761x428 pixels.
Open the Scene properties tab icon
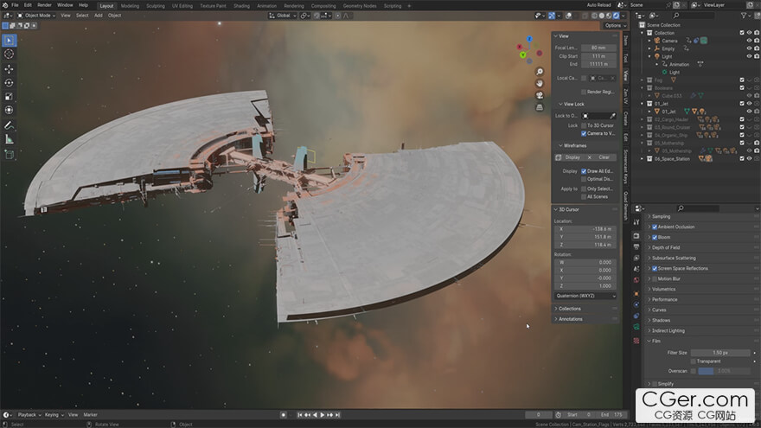[x=636, y=269]
